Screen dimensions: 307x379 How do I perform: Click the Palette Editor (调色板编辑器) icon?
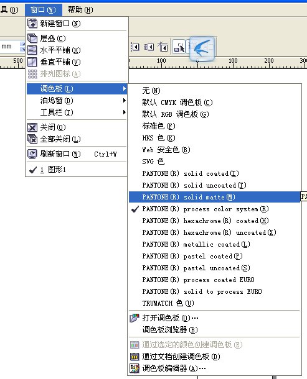coord(135,368)
